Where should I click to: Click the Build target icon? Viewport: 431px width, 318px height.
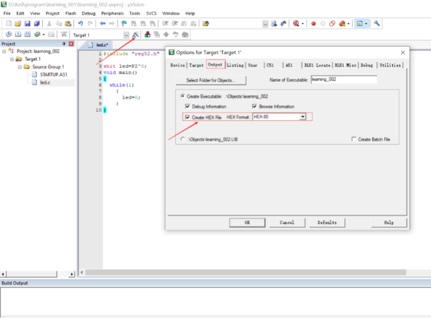click(18, 34)
